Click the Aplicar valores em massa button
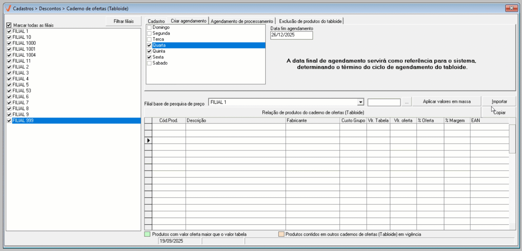522x251 pixels. 447,101
